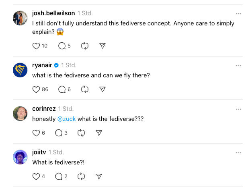Like josh.bellwilson's fediverse post
This screenshot has width=248, height=187.
(x=36, y=46)
